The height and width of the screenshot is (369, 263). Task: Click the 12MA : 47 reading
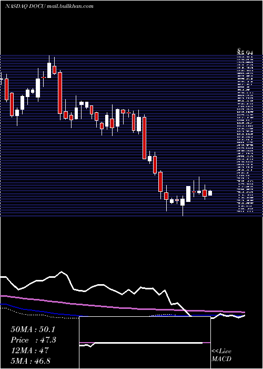(29, 351)
